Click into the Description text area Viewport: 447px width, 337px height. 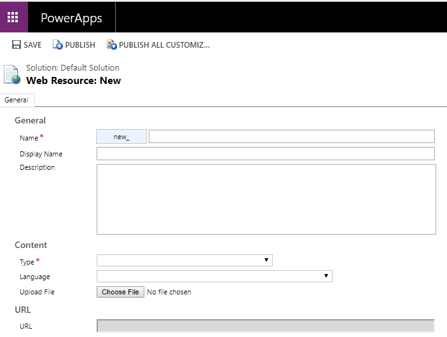(266, 199)
